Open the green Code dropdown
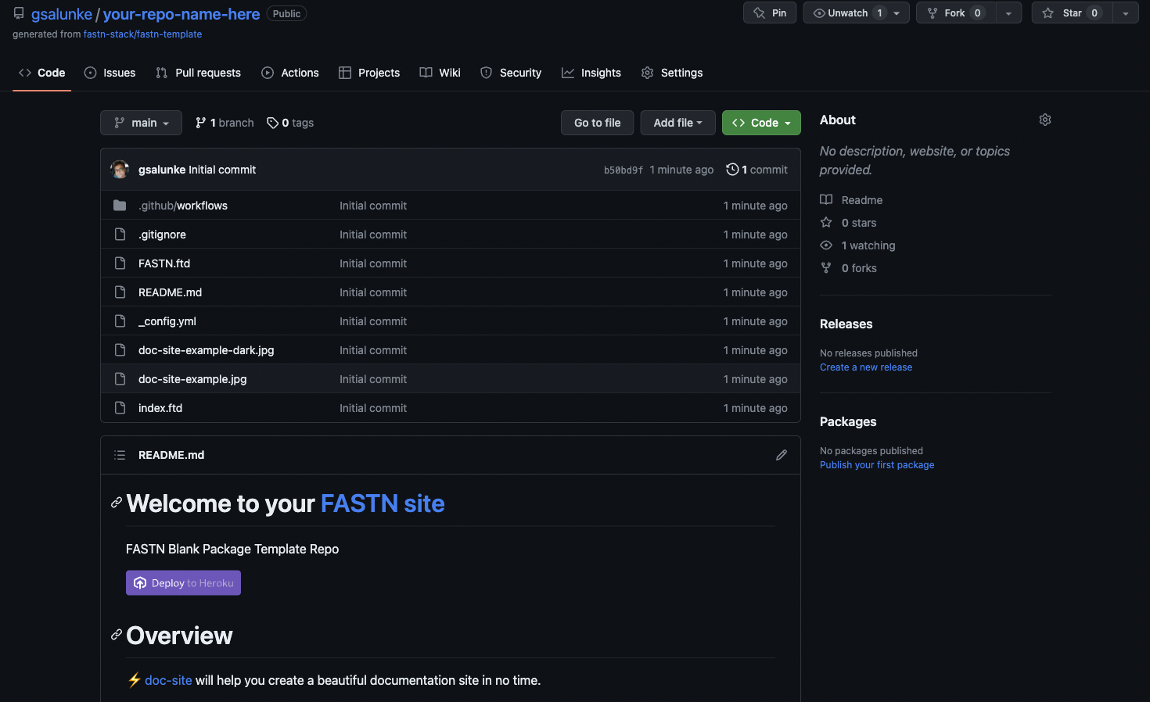 coord(760,123)
